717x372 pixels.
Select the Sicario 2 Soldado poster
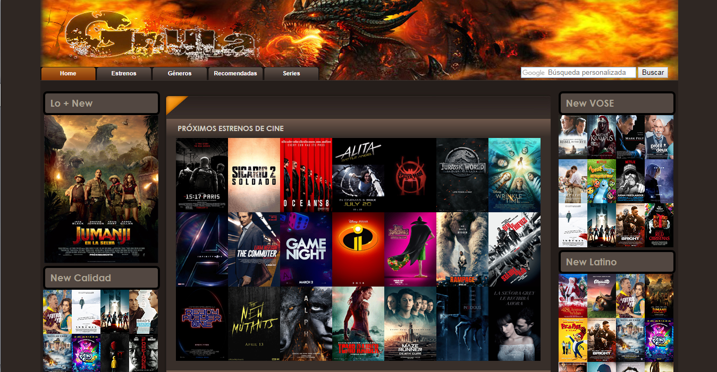(254, 175)
